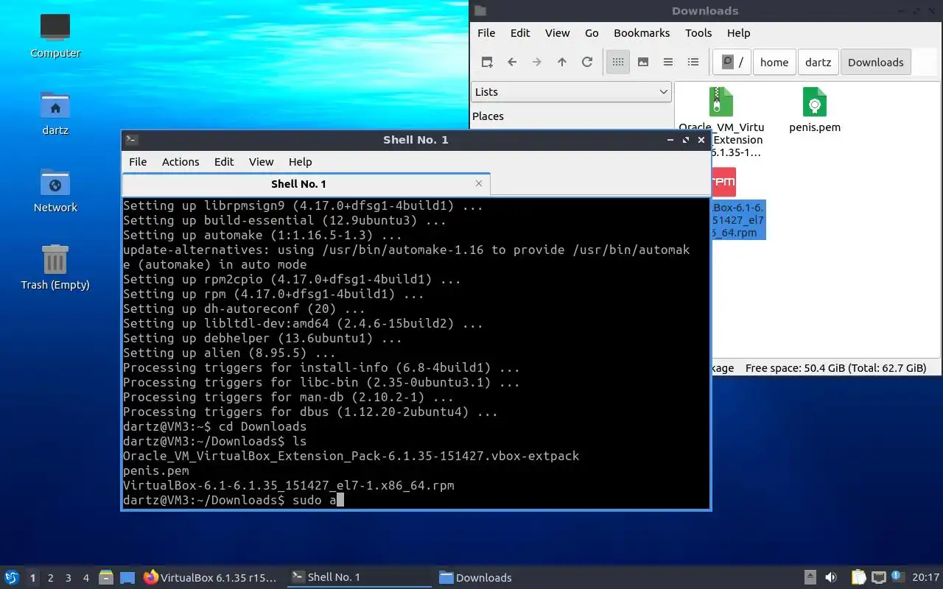Open Help menu in Downloads window

click(738, 33)
